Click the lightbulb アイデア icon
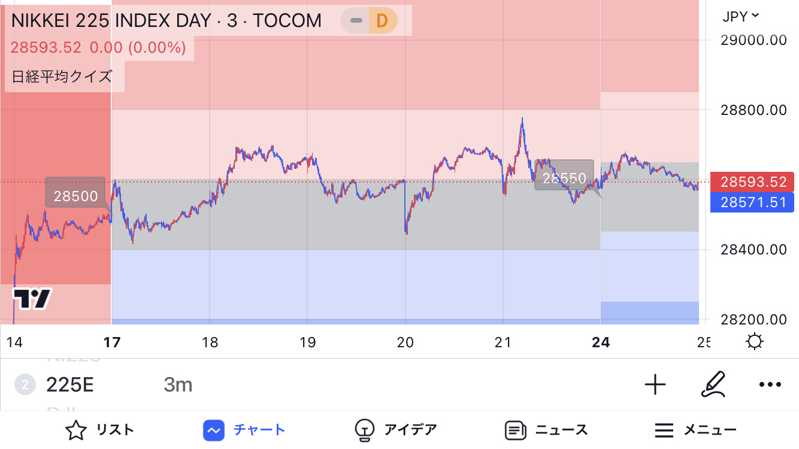This screenshot has height=449, width=799. pyautogui.click(x=364, y=430)
